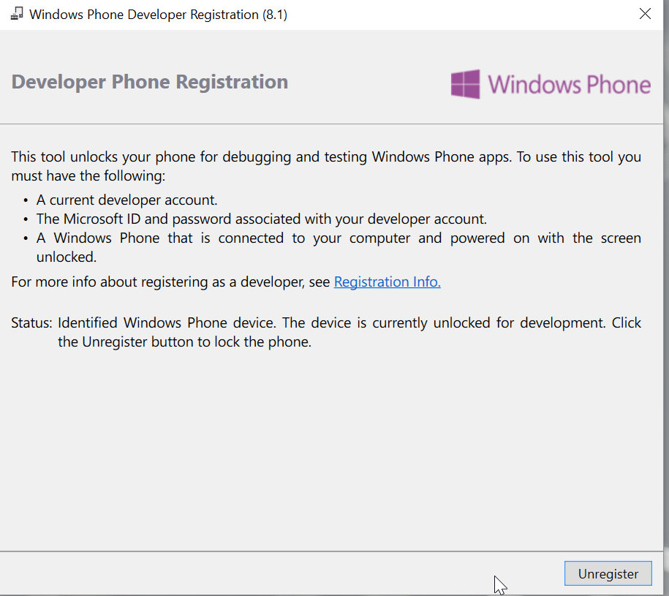Click the Unregister button
Viewport: 669px width, 596px height.
point(608,573)
